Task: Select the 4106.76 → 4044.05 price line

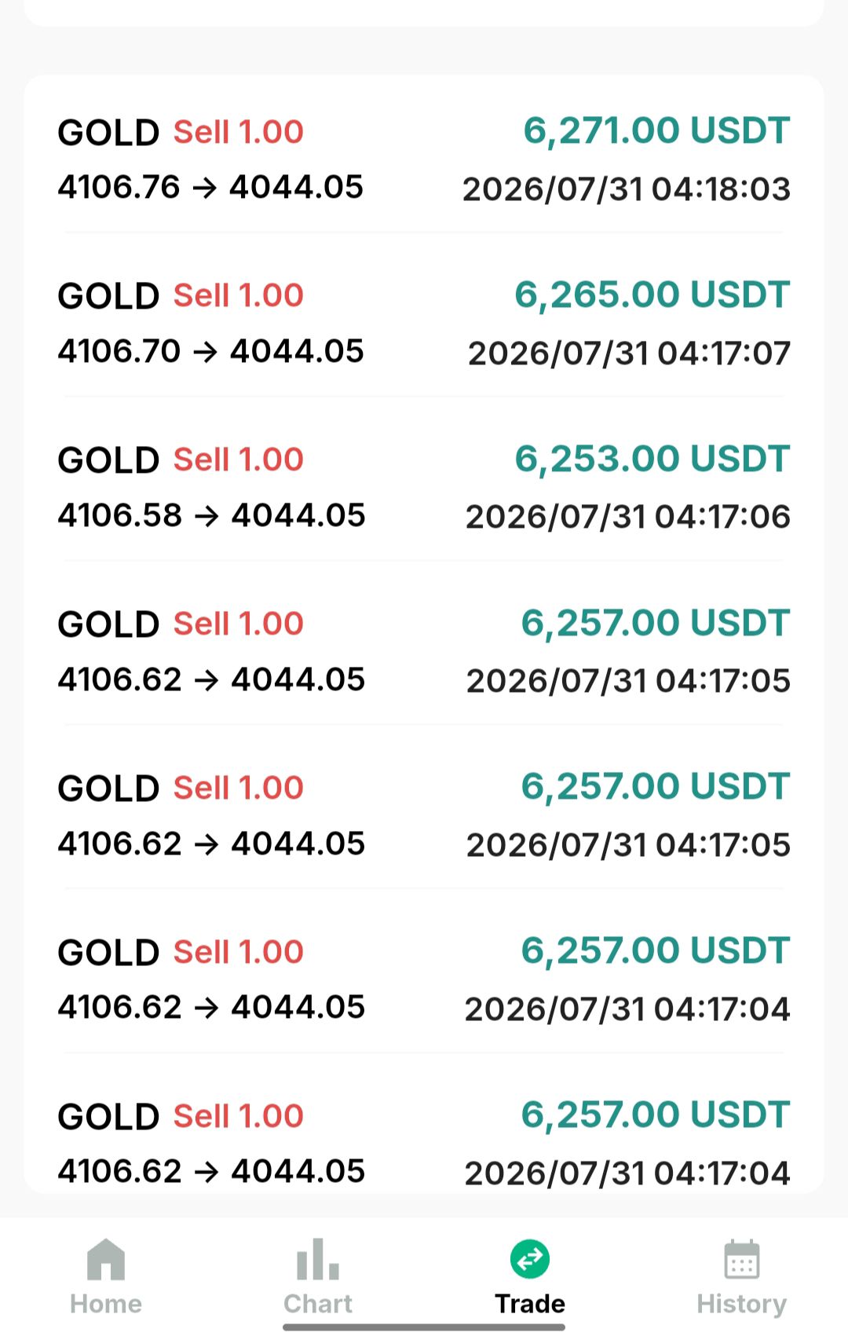Action: pyautogui.click(x=210, y=187)
